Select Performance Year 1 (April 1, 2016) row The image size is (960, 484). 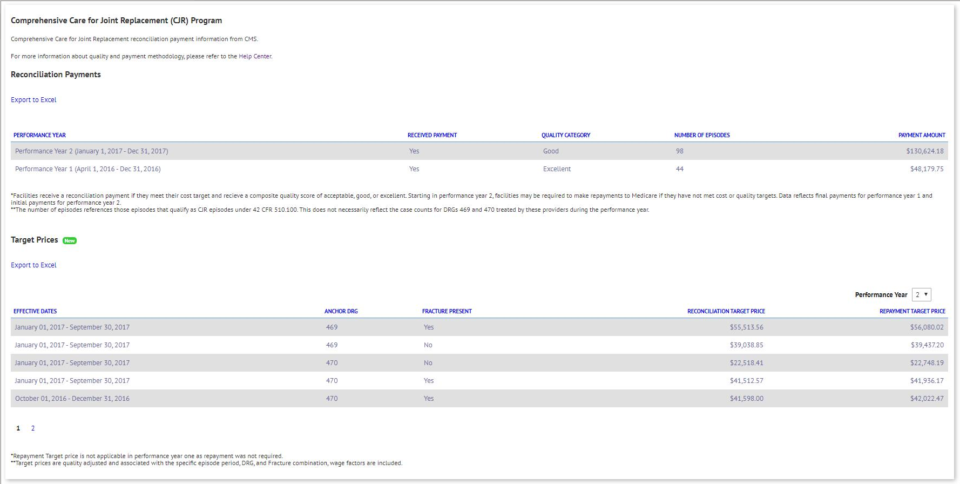coord(479,169)
